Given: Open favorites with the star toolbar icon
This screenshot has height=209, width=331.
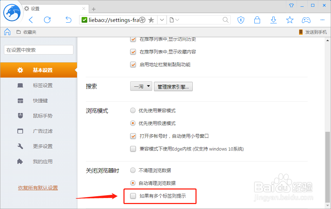Looking at the screenshot, I should point(289,20).
